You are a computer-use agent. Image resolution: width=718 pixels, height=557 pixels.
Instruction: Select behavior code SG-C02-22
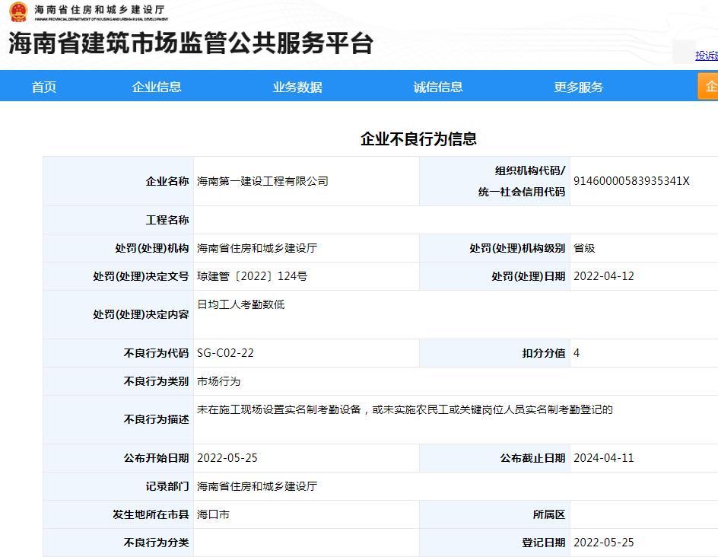pos(225,353)
